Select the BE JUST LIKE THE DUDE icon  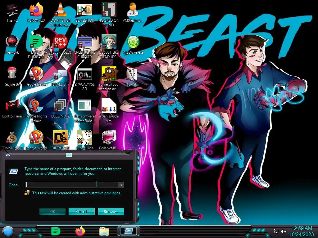[109, 46]
